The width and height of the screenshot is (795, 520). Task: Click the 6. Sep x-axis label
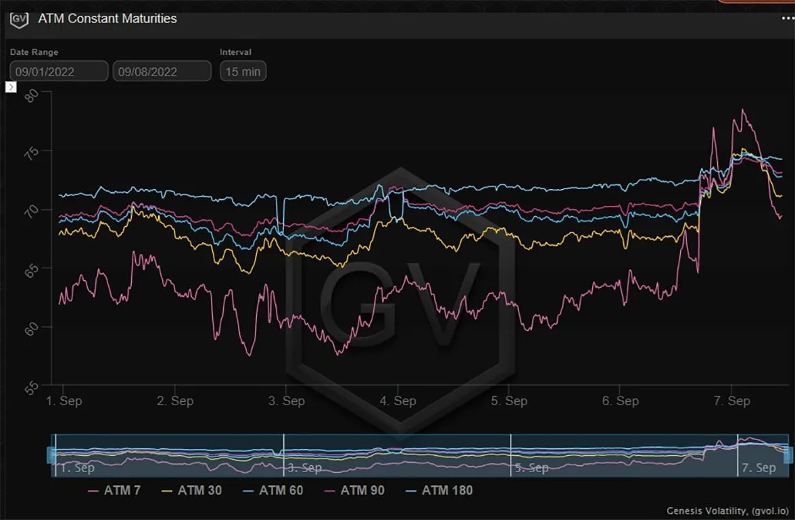click(620, 400)
